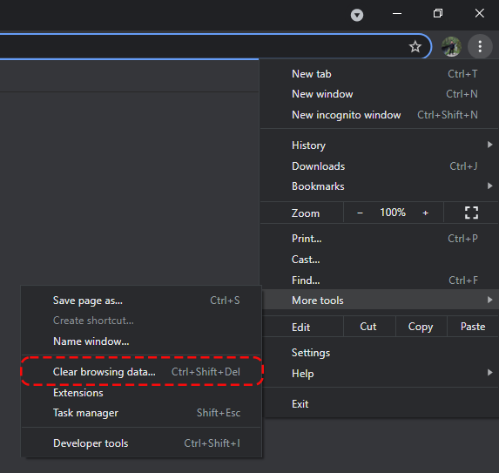Open the tab search dropdown arrow
Viewport: 499px width, 473px height.
[357, 15]
